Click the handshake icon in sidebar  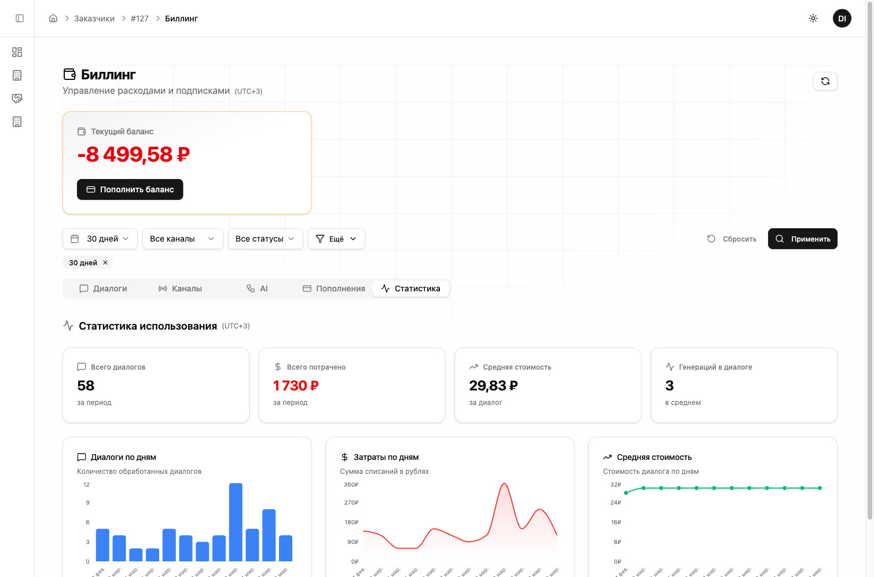pyautogui.click(x=17, y=98)
